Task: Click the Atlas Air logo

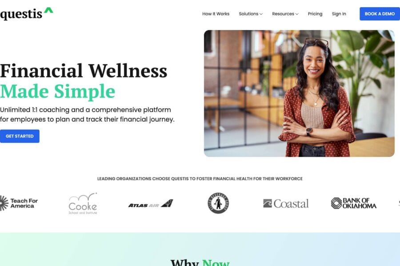Action: tap(151, 203)
